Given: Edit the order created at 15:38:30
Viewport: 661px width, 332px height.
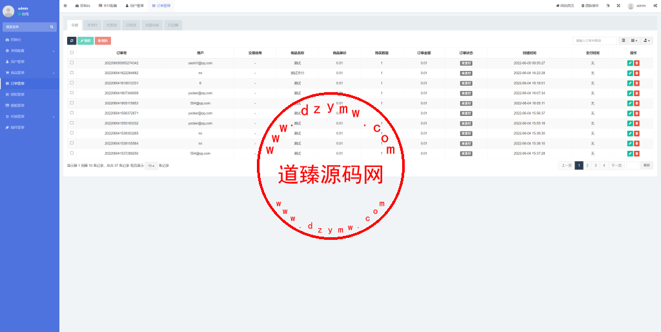Looking at the screenshot, I should pyautogui.click(x=630, y=133).
